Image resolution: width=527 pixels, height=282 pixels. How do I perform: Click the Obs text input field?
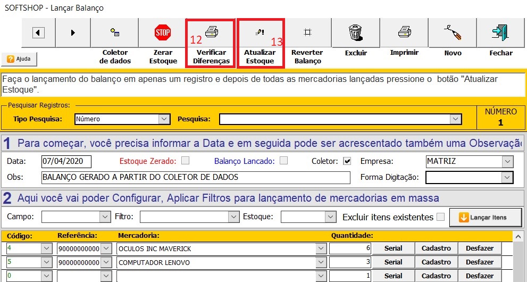196,177
